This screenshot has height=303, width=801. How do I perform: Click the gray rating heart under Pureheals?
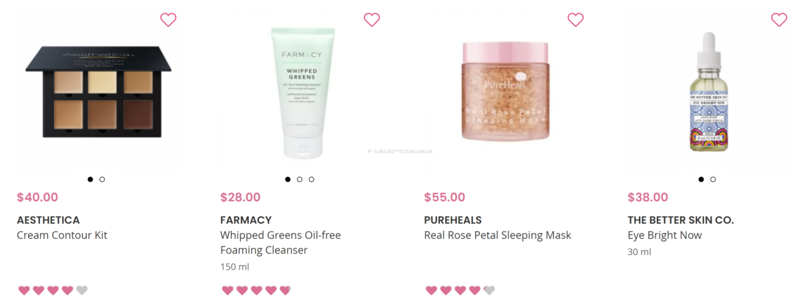[x=489, y=290]
